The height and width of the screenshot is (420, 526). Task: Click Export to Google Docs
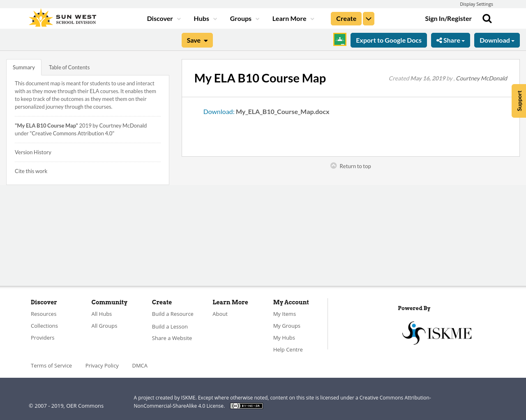(x=389, y=39)
